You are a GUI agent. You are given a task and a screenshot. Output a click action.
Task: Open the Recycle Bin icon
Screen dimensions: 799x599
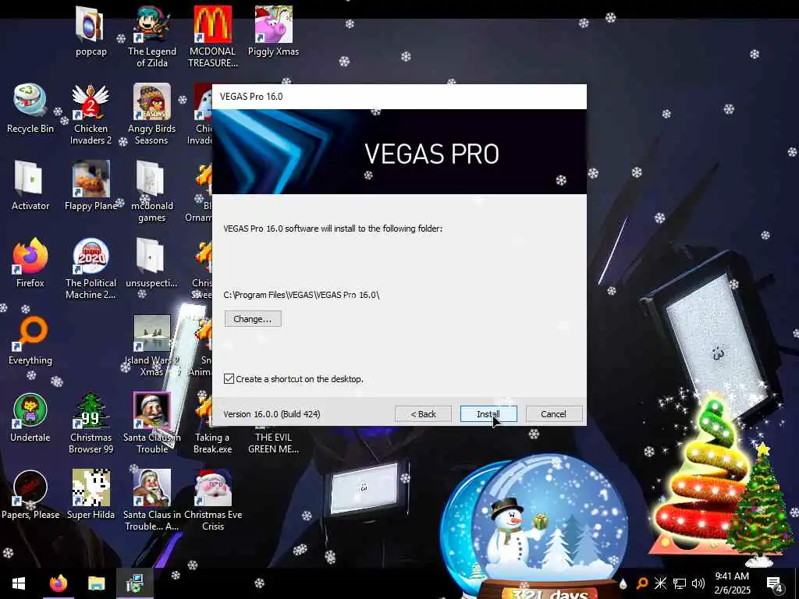click(30, 109)
